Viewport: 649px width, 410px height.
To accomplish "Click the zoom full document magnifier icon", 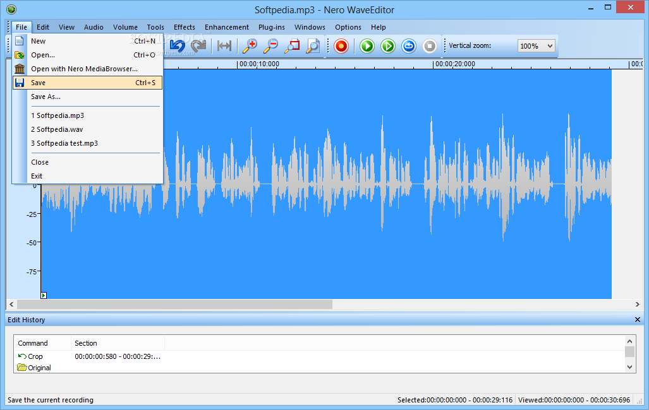I will pyautogui.click(x=313, y=46).
